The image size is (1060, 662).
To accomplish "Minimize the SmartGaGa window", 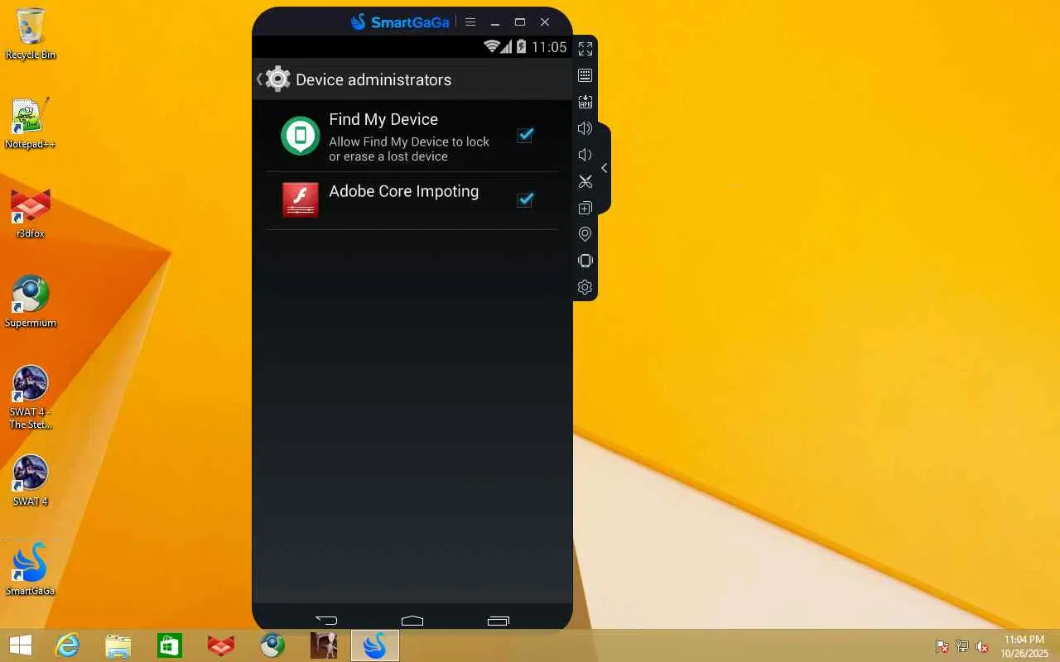I will (495, 22).
